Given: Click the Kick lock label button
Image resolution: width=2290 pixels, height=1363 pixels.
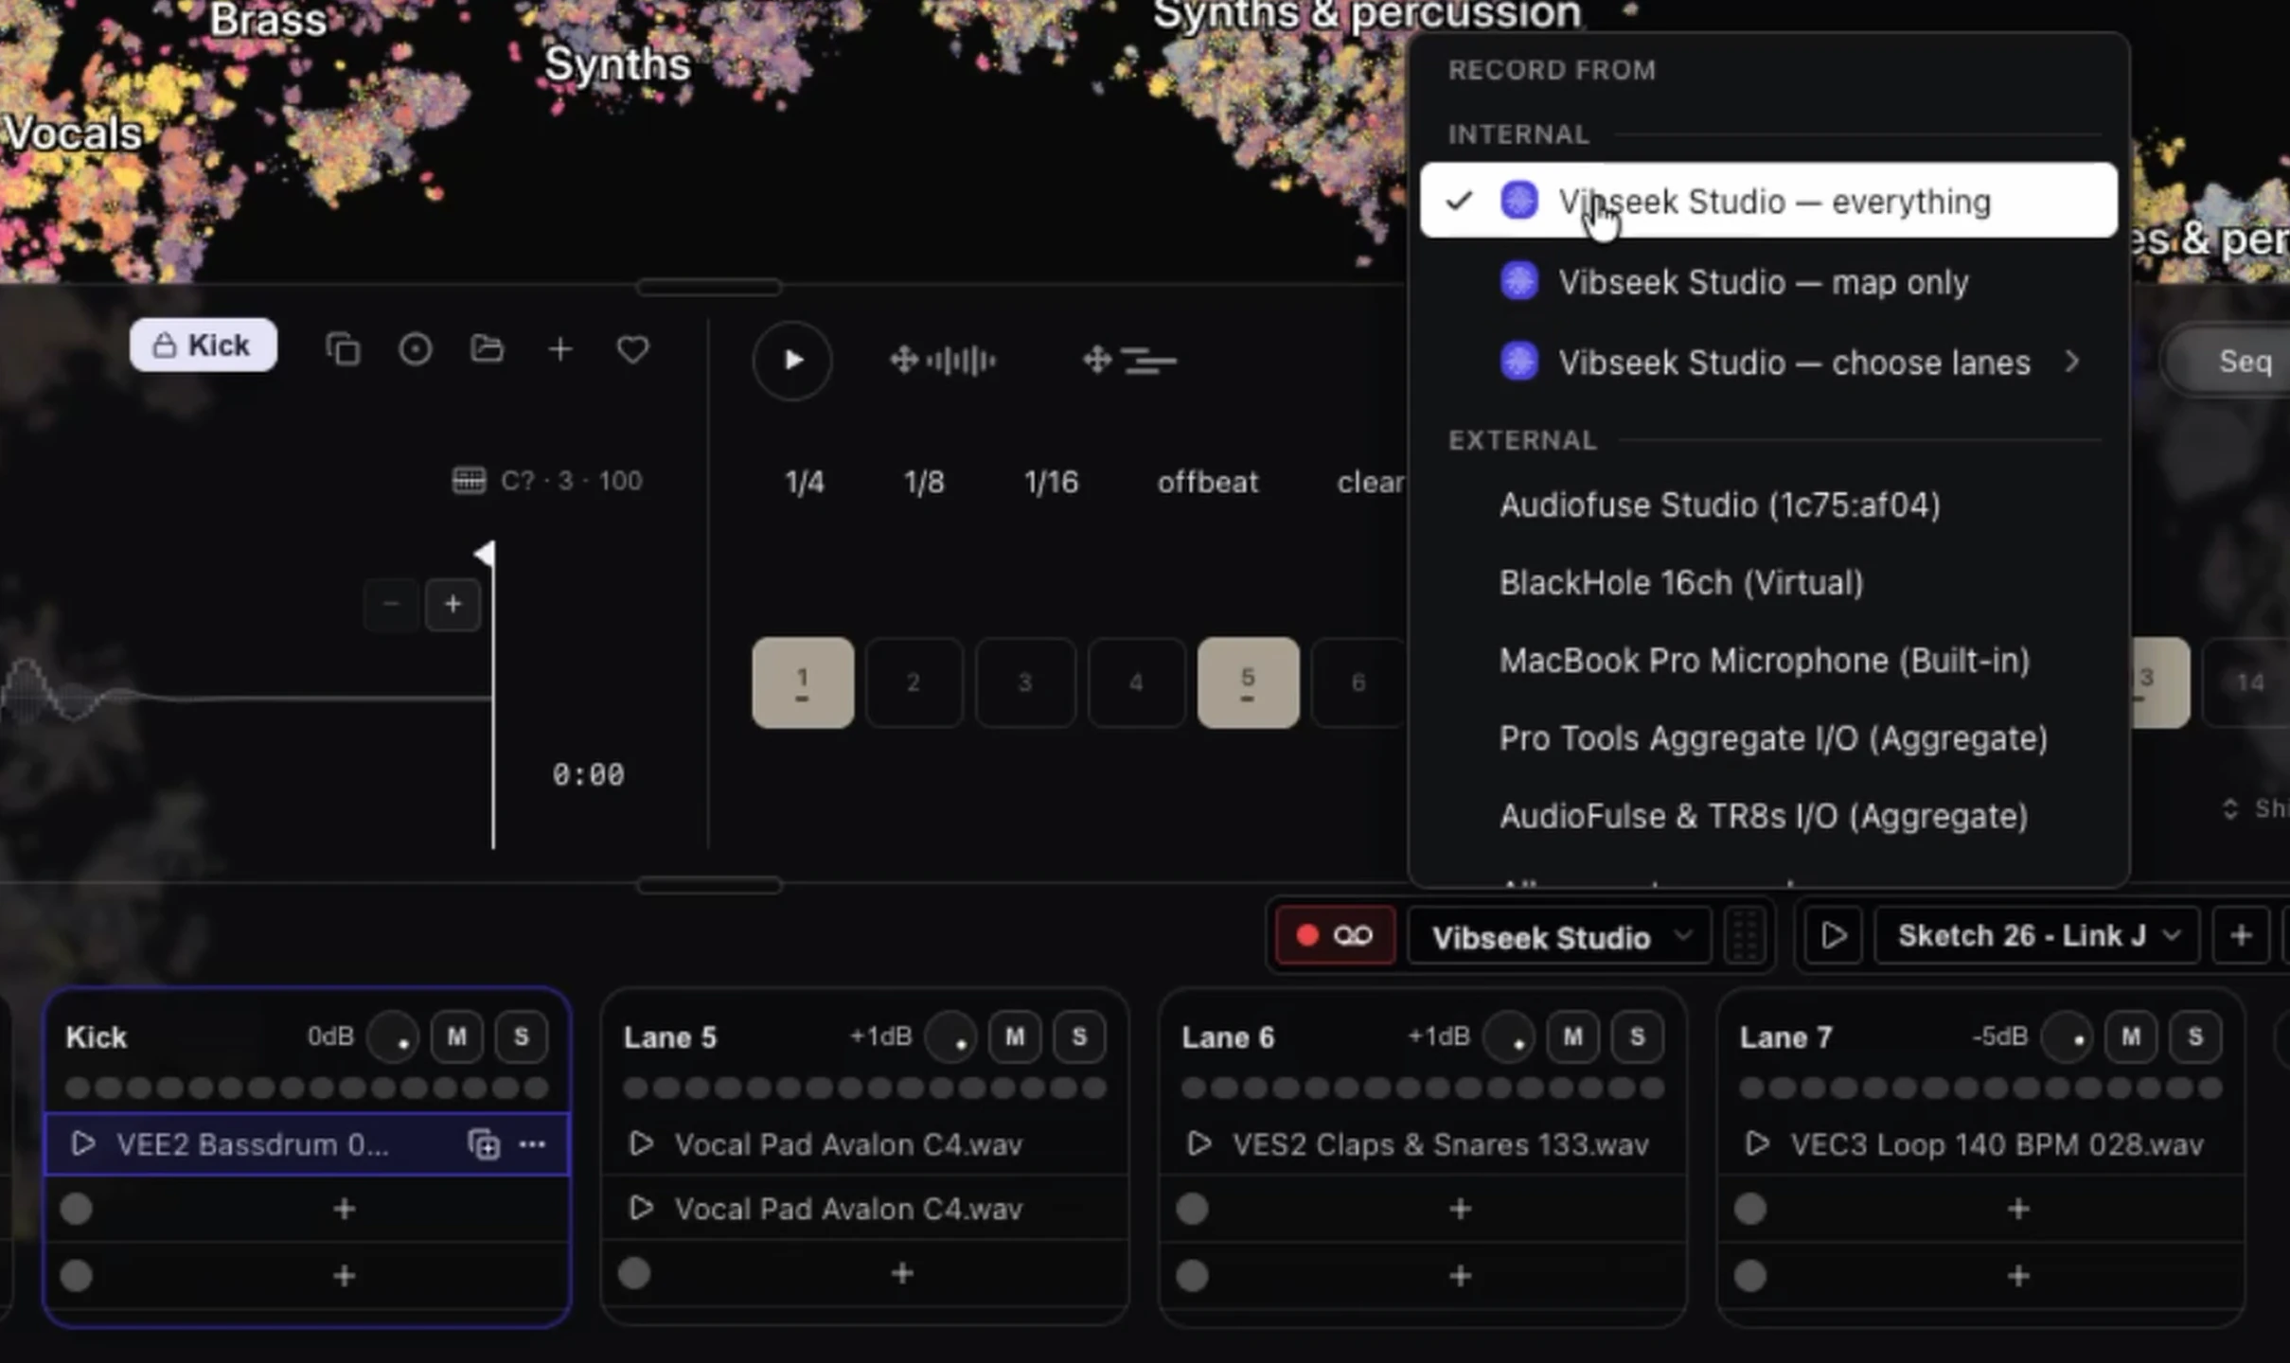Looking at the screenshot, I should point(204,345).
